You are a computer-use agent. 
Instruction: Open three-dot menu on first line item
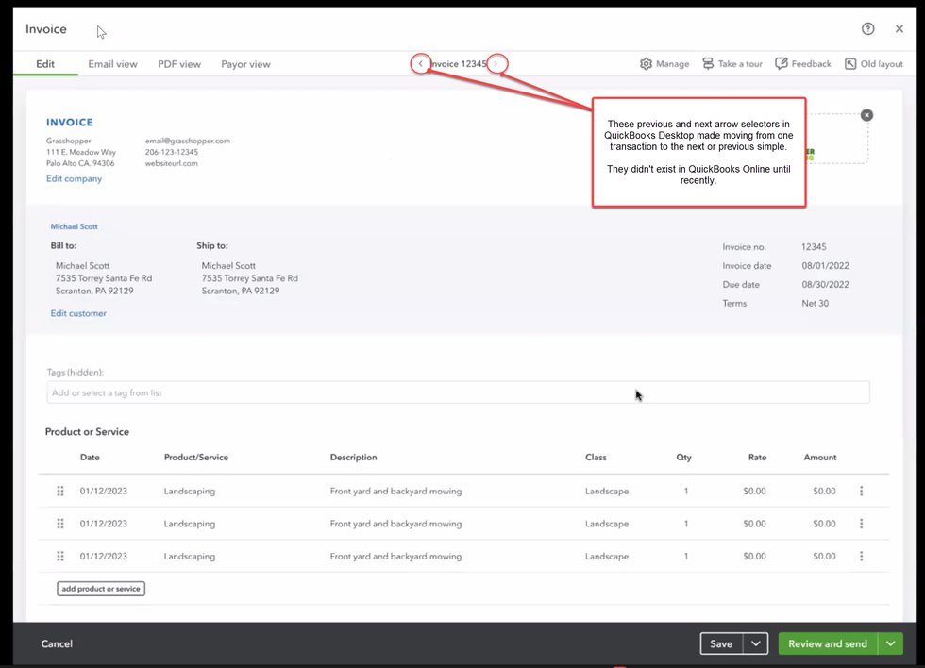click(861, 492)
